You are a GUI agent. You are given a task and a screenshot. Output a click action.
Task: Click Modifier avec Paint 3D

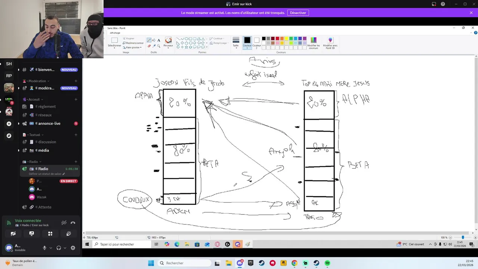click(x=330, y=43)
